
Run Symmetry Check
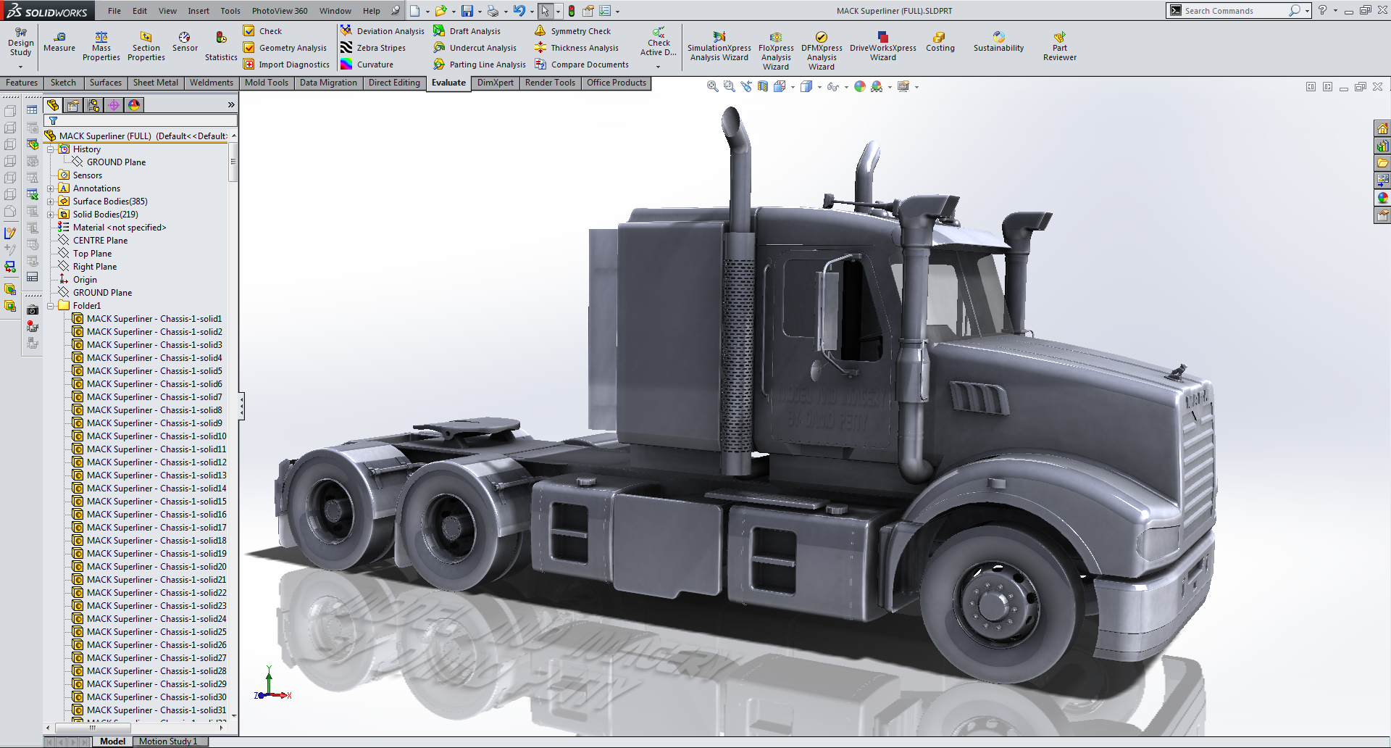[572, 31]
